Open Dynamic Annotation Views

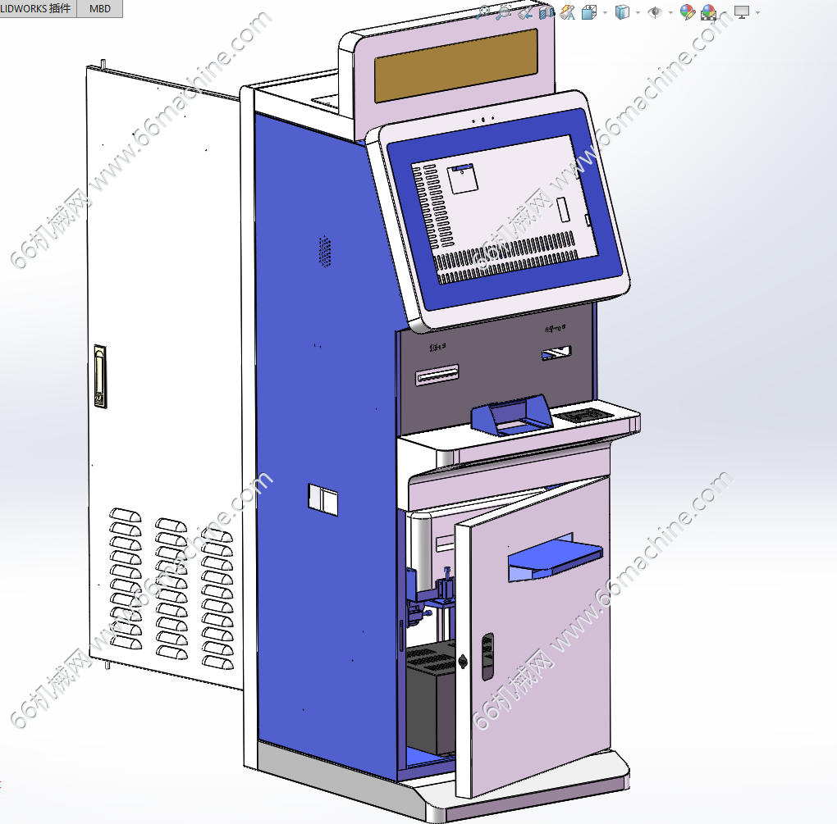point(568,11)
